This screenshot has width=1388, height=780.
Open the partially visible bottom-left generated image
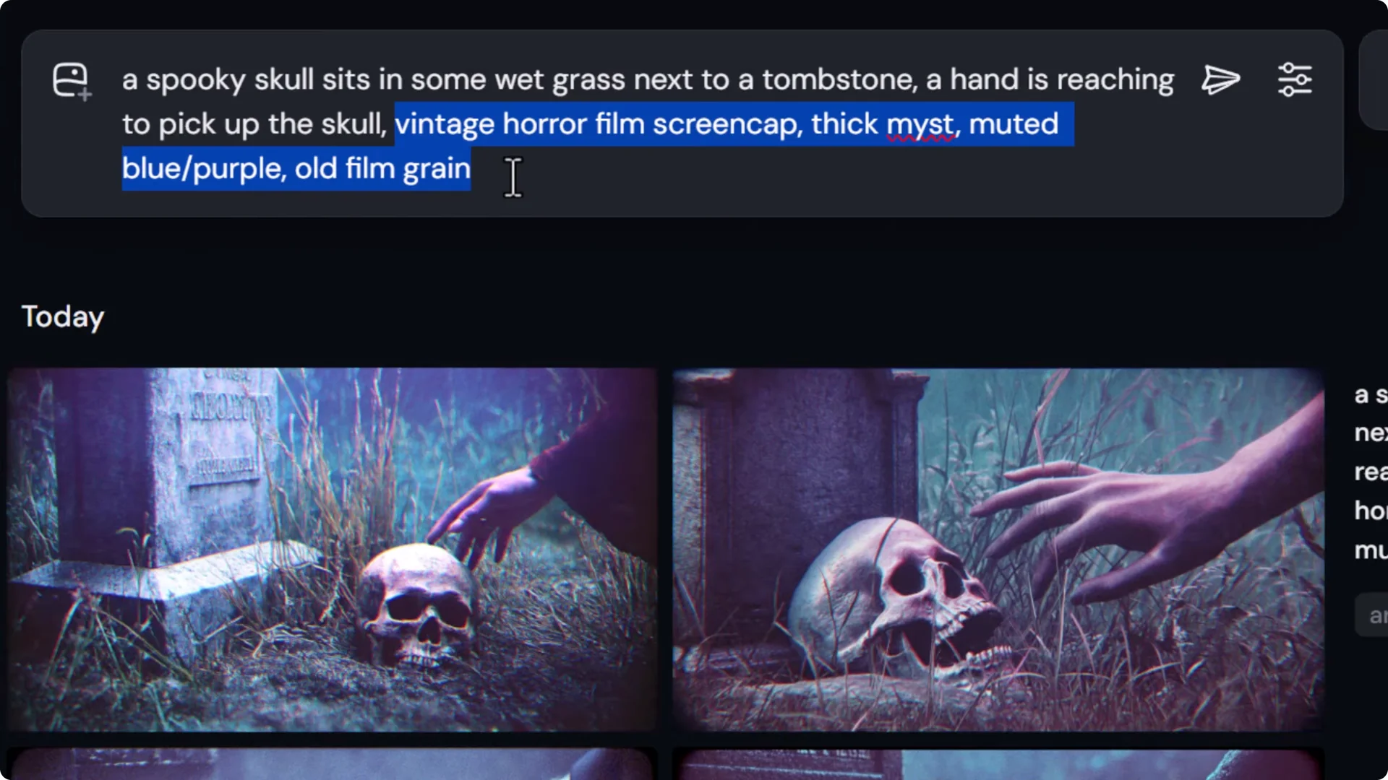point(332,764)
